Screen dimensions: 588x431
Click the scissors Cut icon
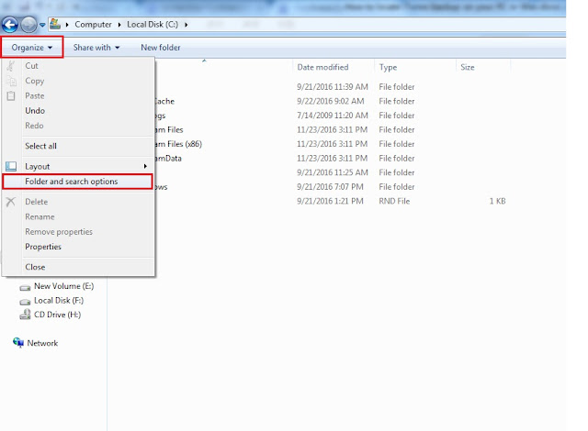click(x=11, y=66)
